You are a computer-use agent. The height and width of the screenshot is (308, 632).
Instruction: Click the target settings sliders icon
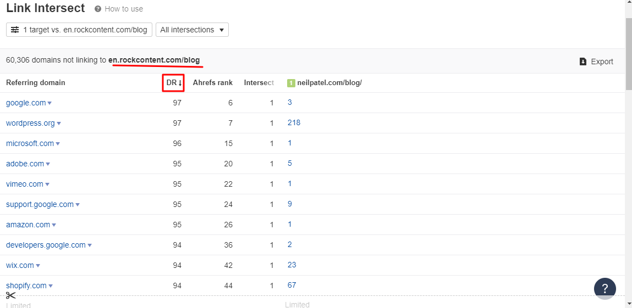coord(15,30)
